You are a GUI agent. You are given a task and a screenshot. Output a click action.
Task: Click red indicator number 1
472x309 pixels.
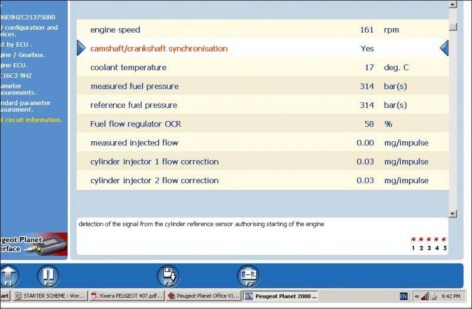pos(414,240)
